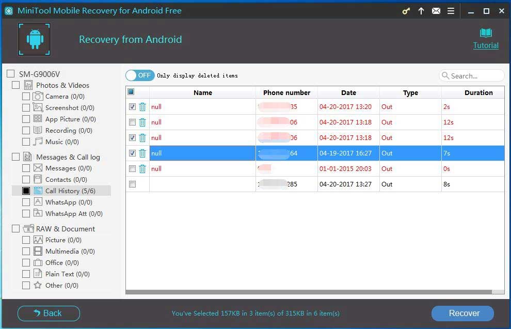Check the SM-G9006V device checkbox
This screenshot has width=511, height=329.
(x=11, y=74)
